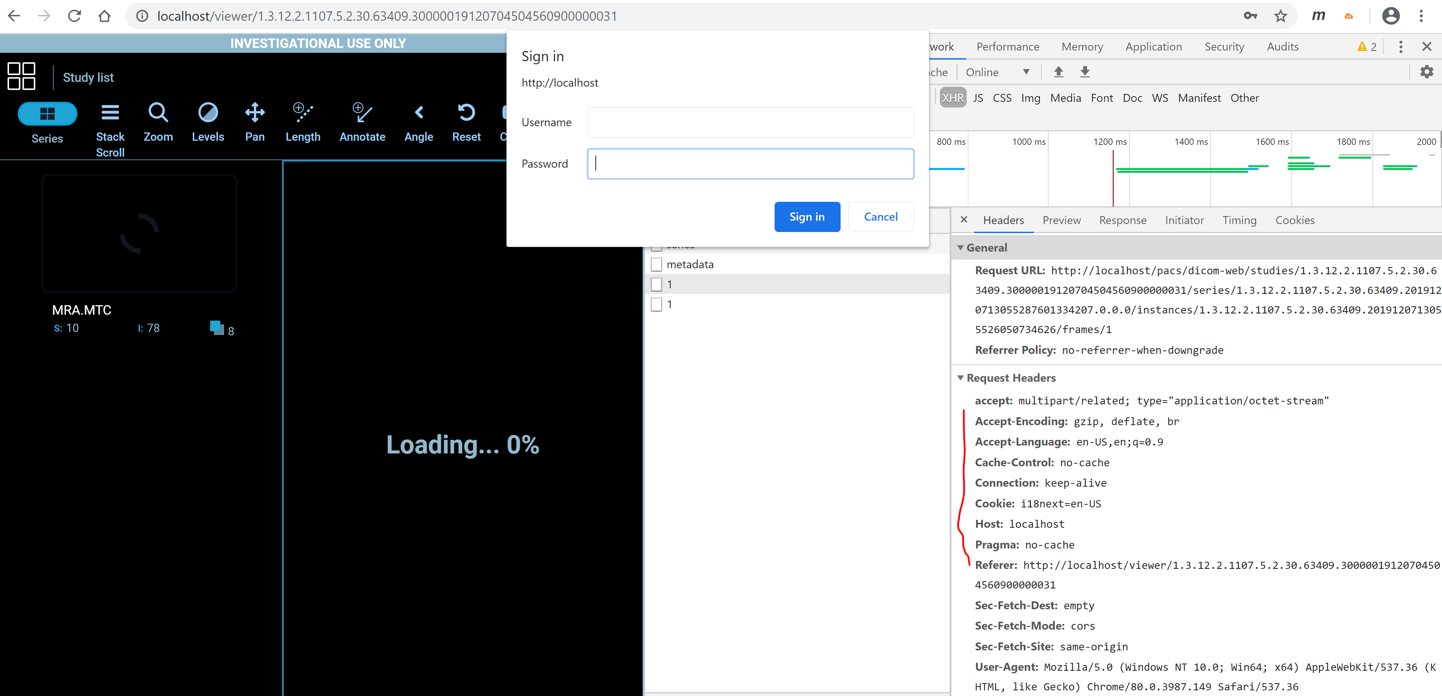Open the Application DevTools tab

click(1153, 46)
